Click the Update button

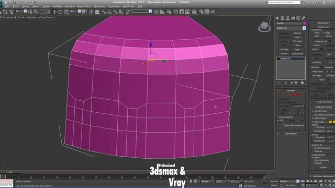click(323, 168)
